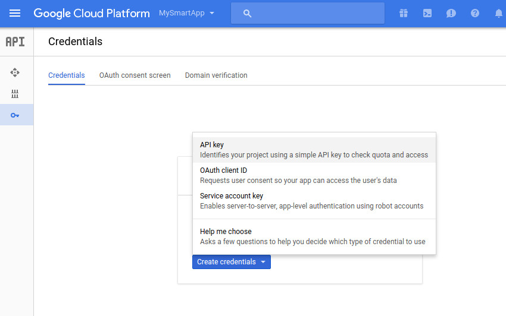Click the Create credentials dropdown arrow

coord(263,262)
